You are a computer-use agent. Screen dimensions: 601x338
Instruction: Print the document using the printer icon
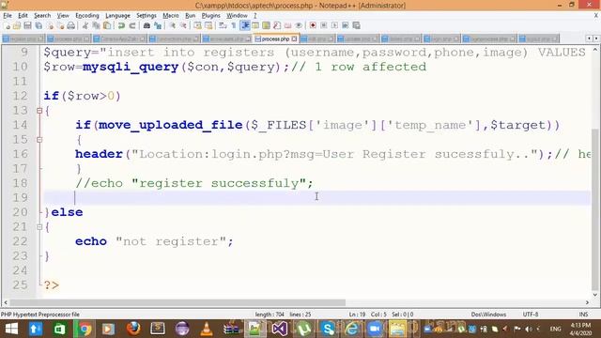tap(71, 25)
